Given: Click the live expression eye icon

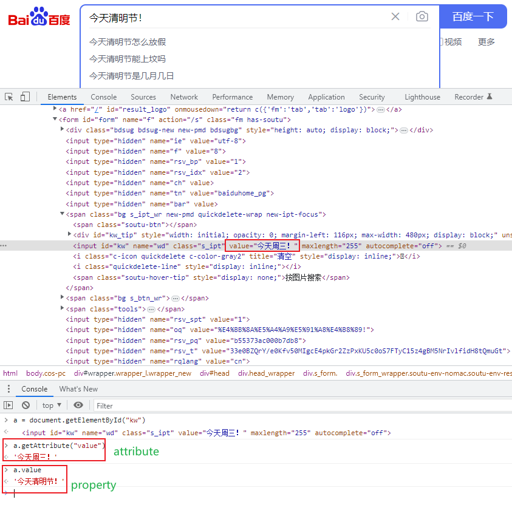Looking at the screenshot, I should 78,405.
